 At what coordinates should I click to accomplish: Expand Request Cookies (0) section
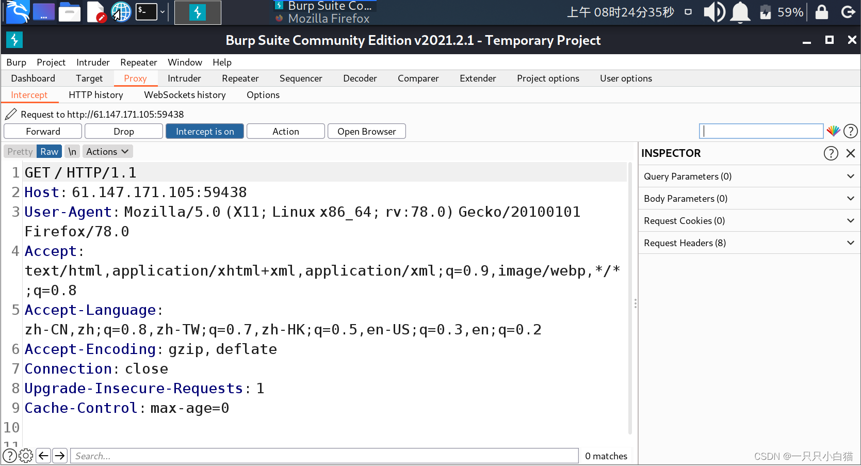pyautogui.click(x=750, y=221)
